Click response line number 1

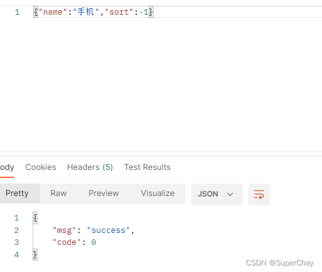tap(17, 218)
